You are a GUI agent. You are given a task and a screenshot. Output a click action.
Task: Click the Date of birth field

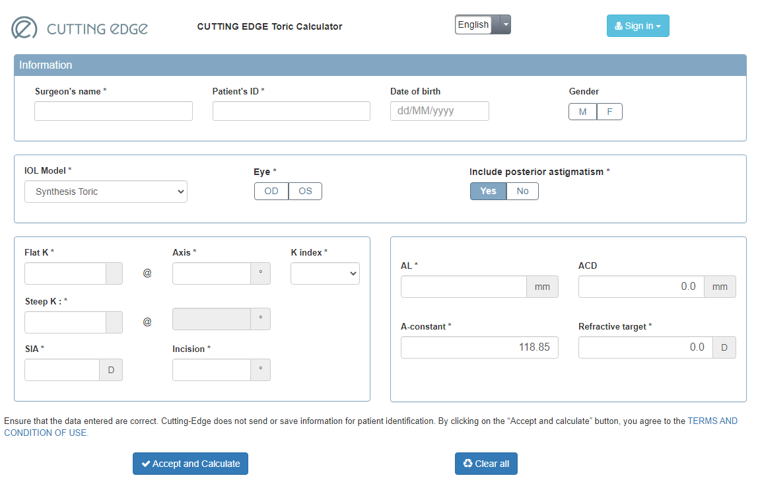[x=440, y=111]
